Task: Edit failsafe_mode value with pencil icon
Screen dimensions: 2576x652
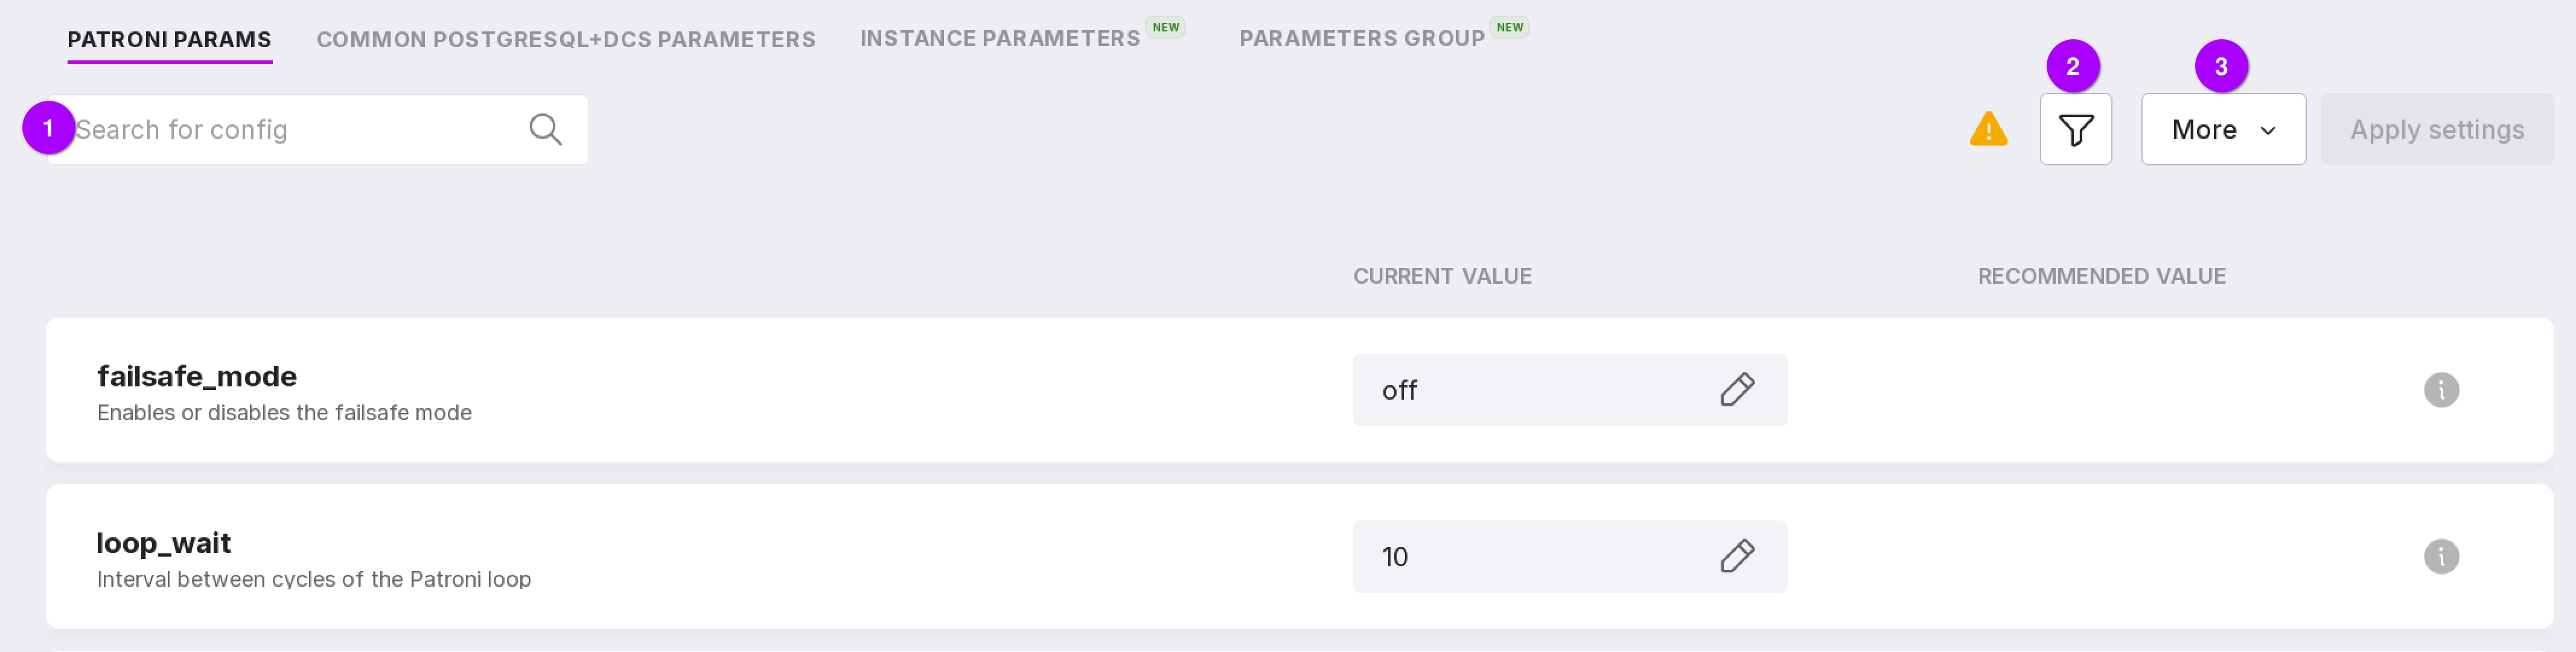Action: pyautogui.click(x=1737, y=390)
